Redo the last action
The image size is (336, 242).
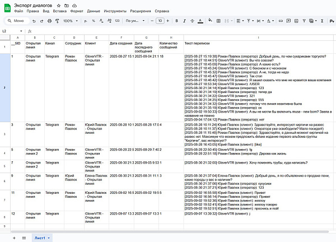[x=42, y=21]
